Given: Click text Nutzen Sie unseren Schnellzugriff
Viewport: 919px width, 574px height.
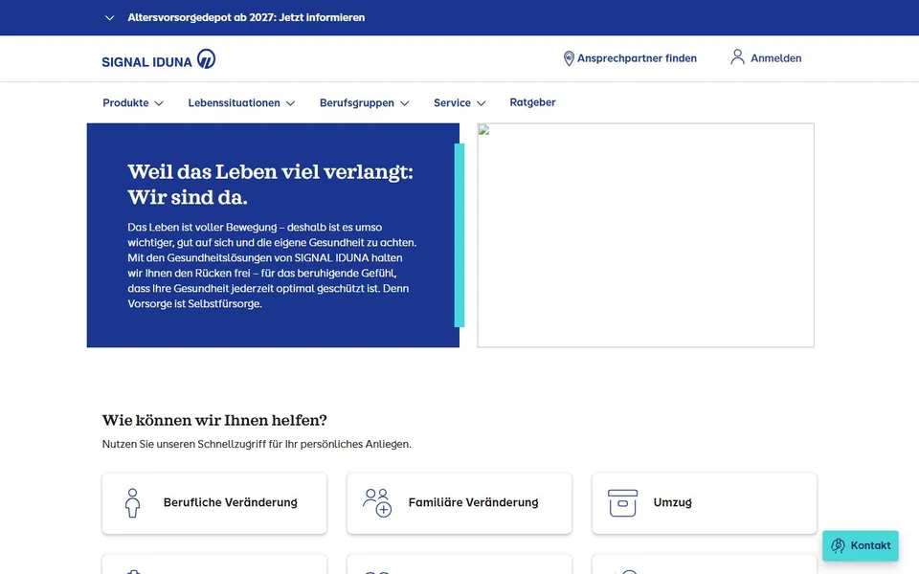Looking at the screenshot, I should point(257,444).
